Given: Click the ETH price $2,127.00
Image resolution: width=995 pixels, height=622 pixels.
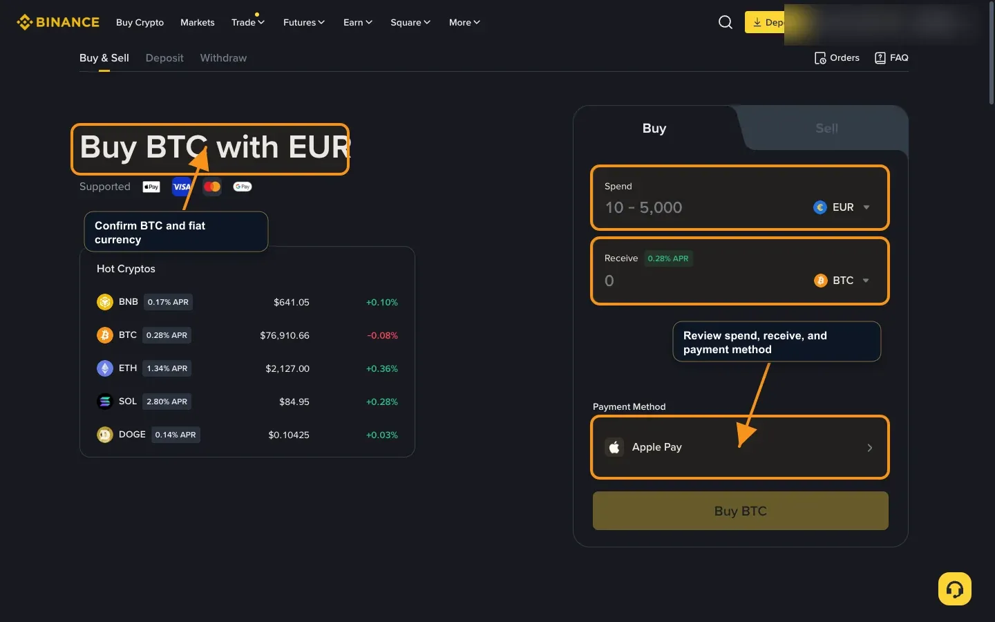Looking at the screenshot, I should tap(287, 368).
